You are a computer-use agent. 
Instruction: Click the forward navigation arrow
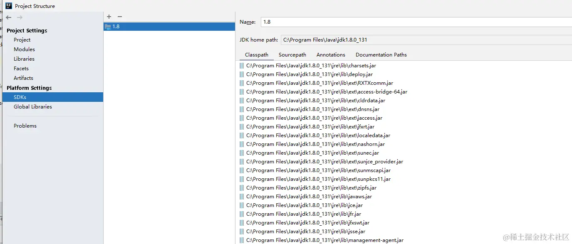[20, 17]
